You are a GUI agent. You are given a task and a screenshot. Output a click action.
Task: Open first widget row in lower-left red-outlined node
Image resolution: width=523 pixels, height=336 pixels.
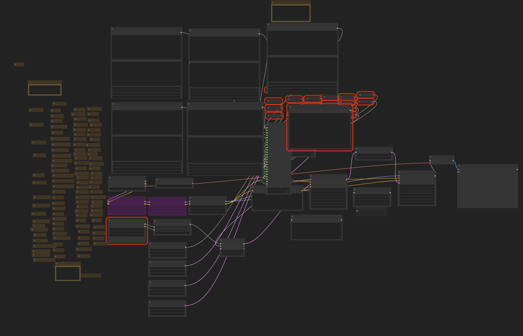pos(127,230)
